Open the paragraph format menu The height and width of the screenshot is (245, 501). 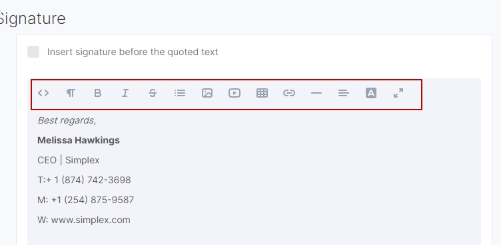pyautogui.click(x=71, y=93)
